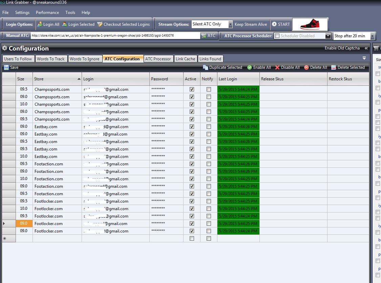This screenshot has height=283, width=381.
Task: Open the tab overflow dropdown arrow
Action: (364, 58)
